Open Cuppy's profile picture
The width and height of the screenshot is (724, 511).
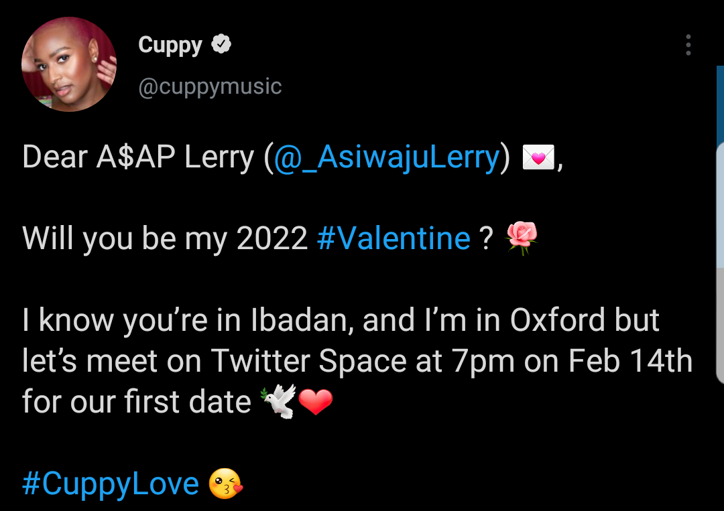click(69, 64)
